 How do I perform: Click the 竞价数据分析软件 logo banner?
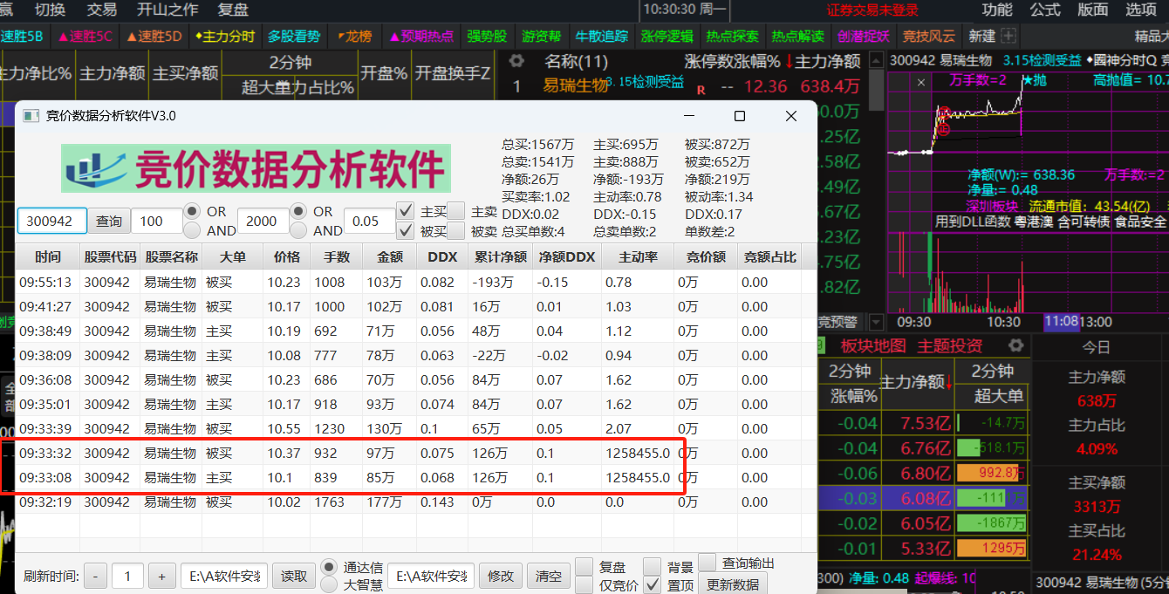[x=255, y=168]
